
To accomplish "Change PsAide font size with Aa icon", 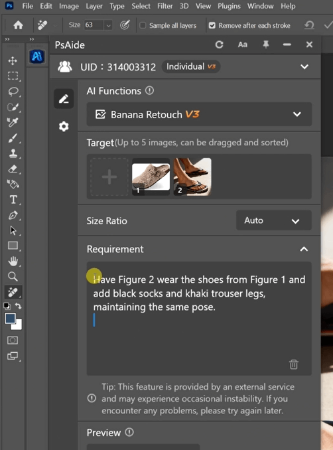I will [x=242, y=44].
